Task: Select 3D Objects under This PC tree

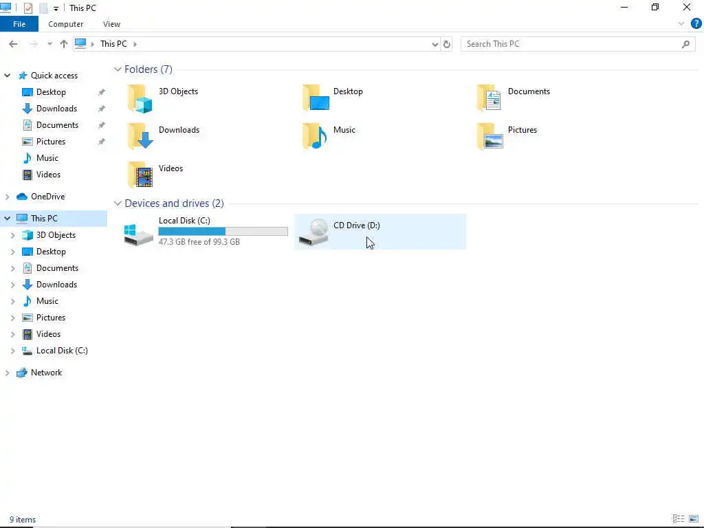Action: (56, 235)
